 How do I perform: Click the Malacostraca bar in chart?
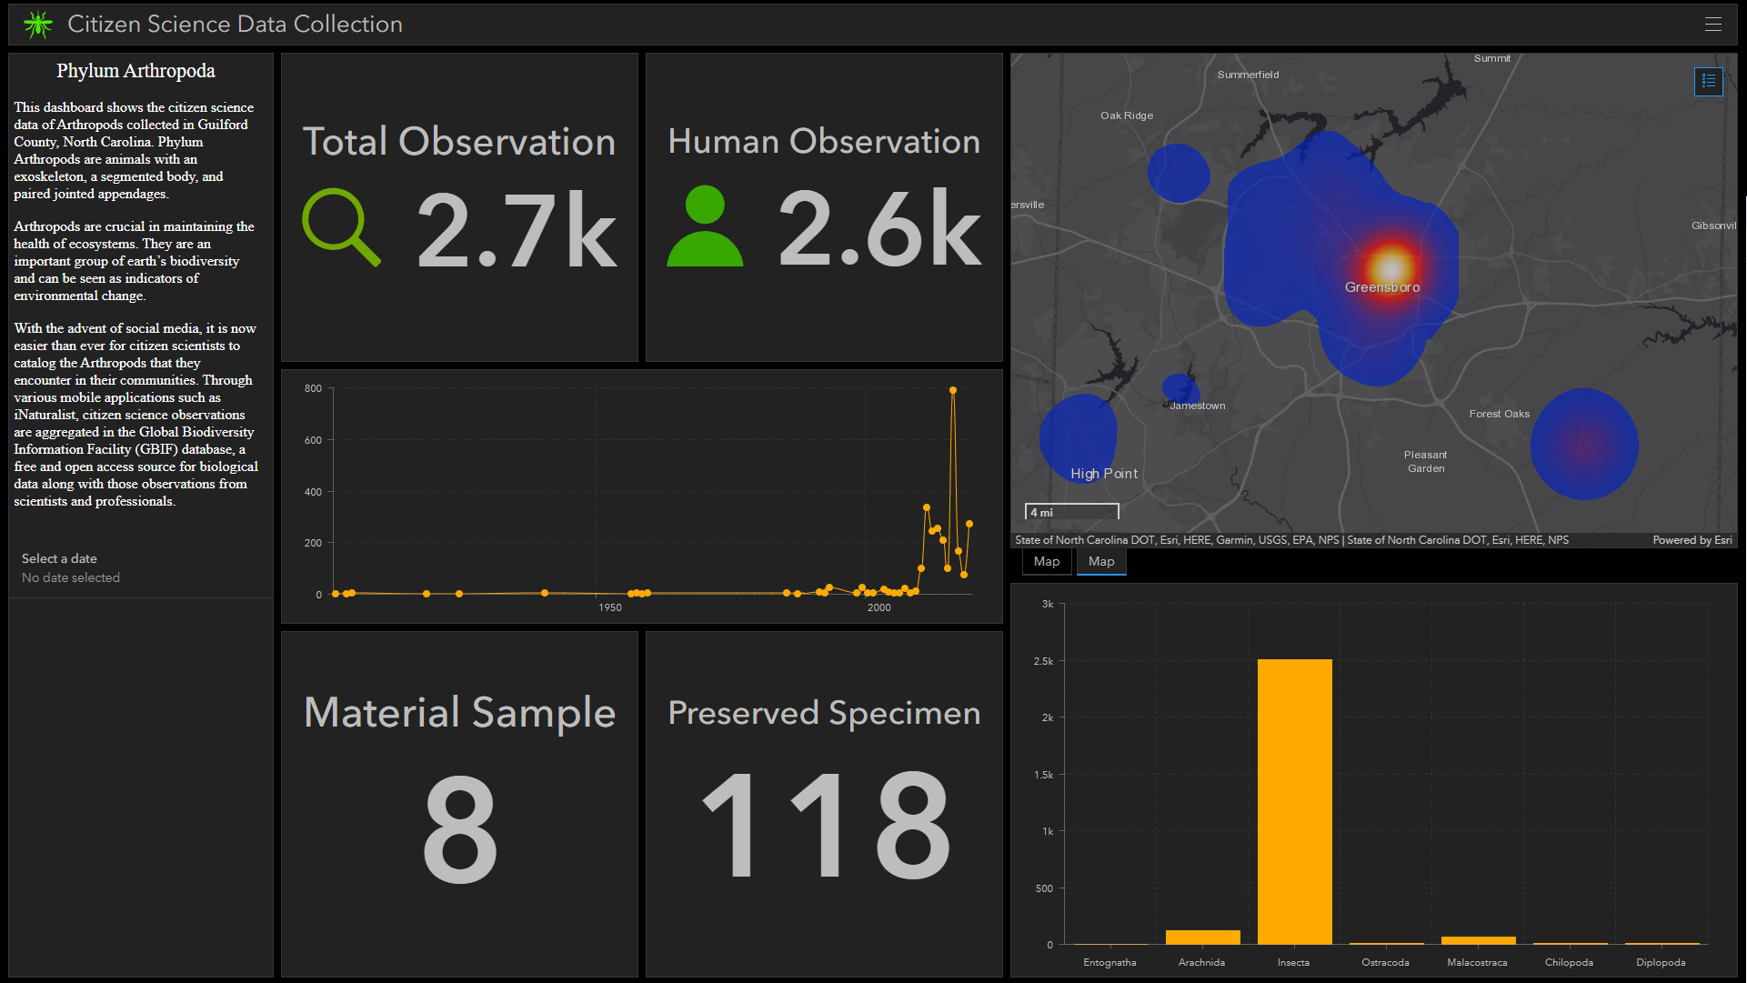pos(1478,940)
